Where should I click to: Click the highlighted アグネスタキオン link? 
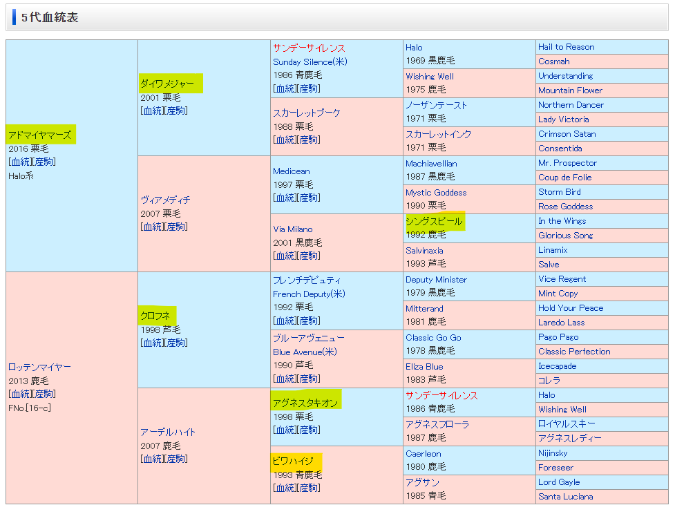(x=305, y=403)
